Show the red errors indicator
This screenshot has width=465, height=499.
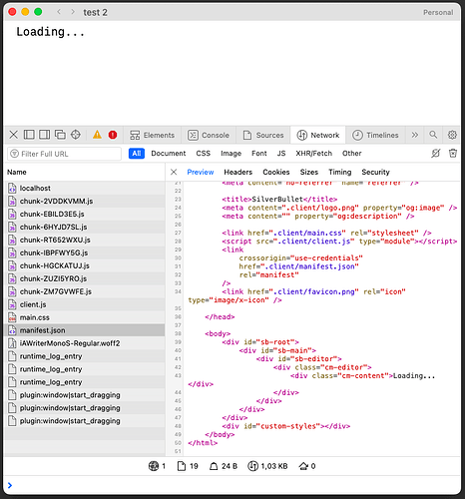tap(113, 135)
